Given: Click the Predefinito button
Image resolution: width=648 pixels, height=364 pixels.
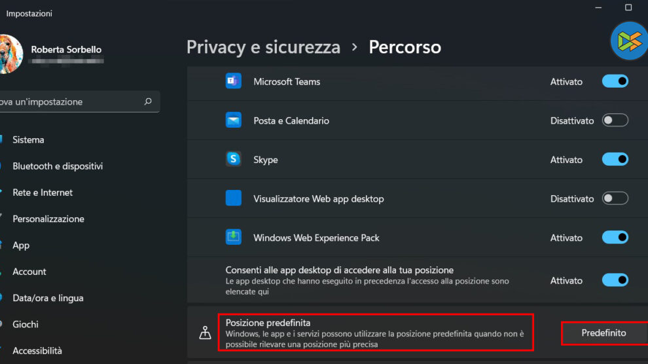Looking at the screenshot, I should click(x=603, y=333).
